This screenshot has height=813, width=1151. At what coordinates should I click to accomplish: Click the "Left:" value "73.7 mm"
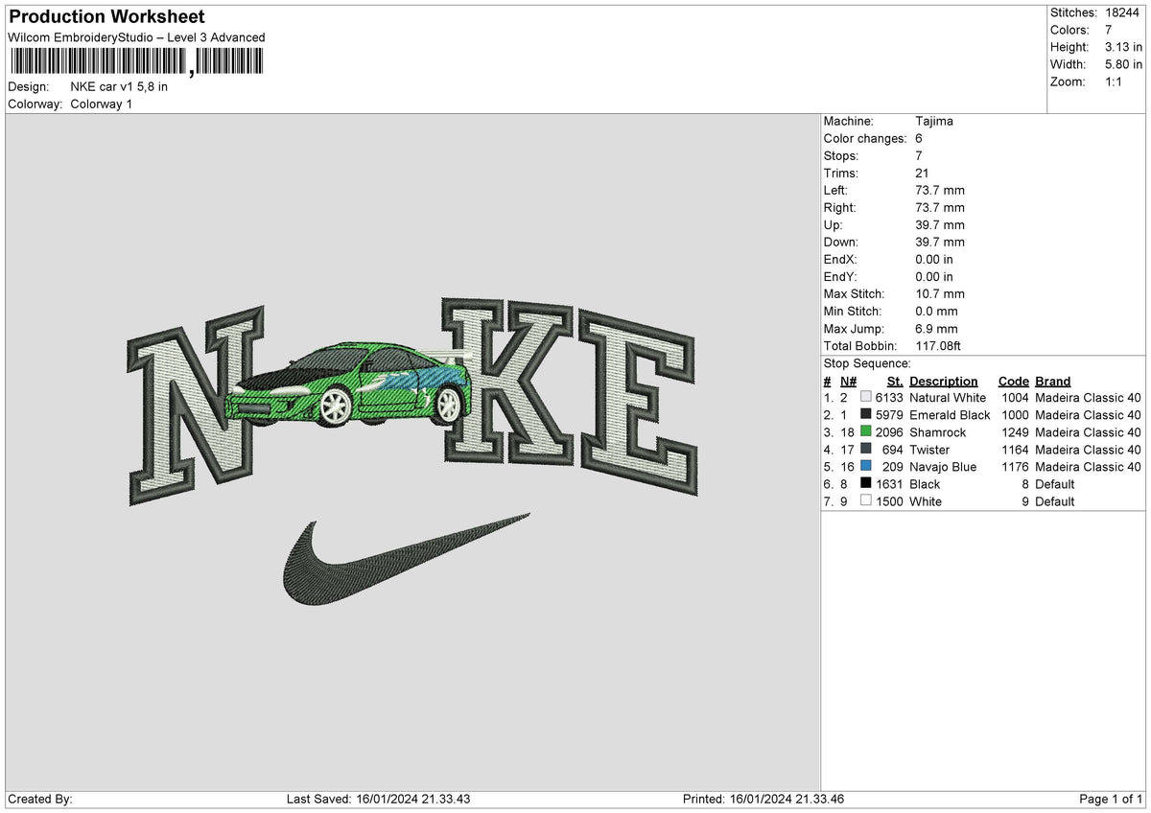point(940,191)
